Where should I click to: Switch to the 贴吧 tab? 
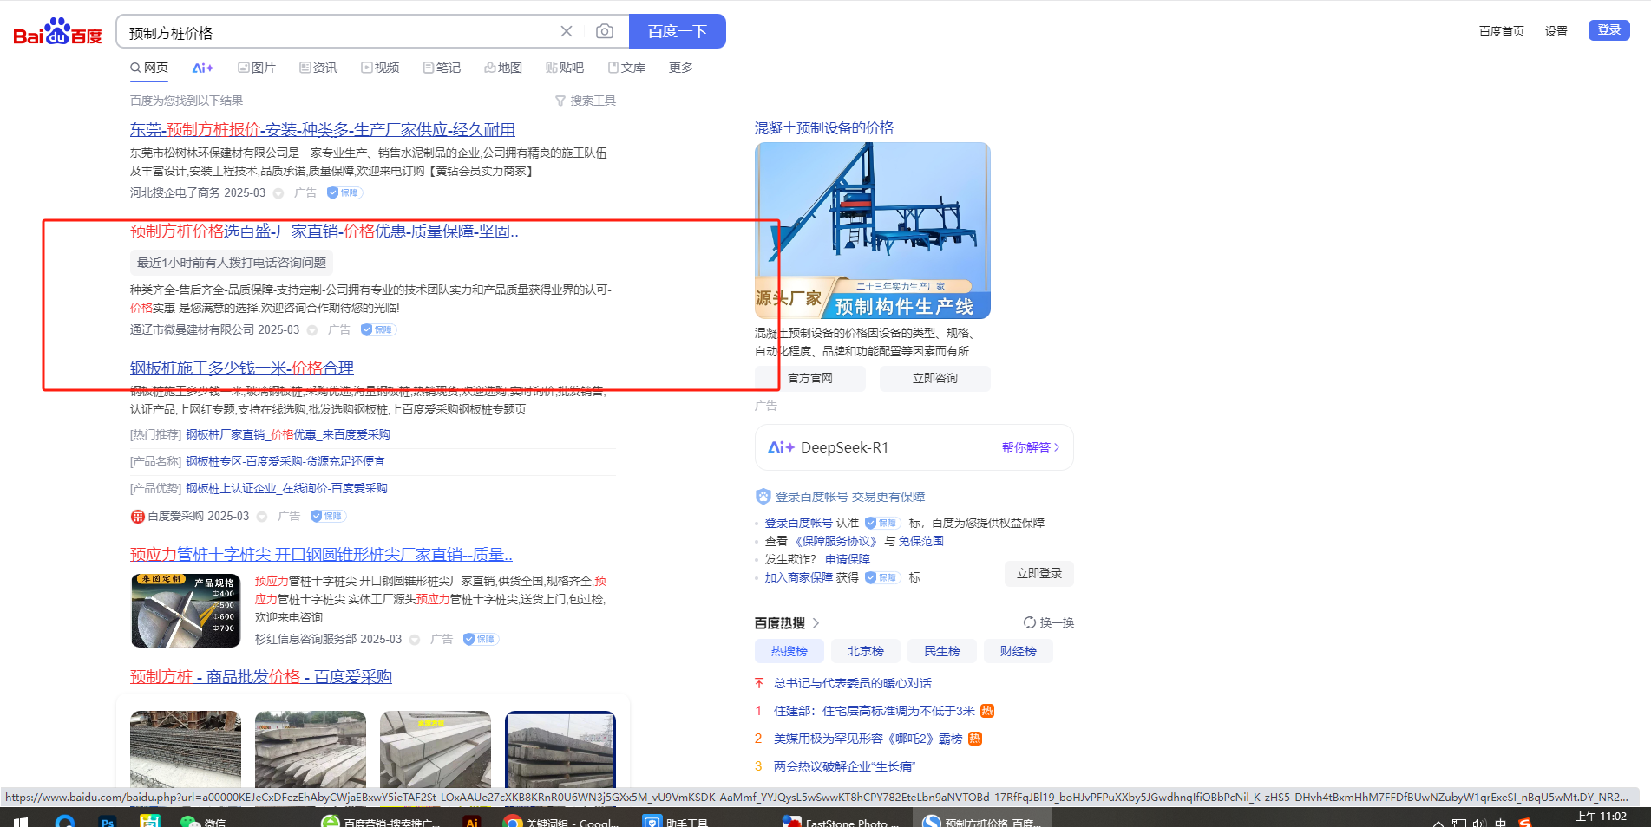565,68
